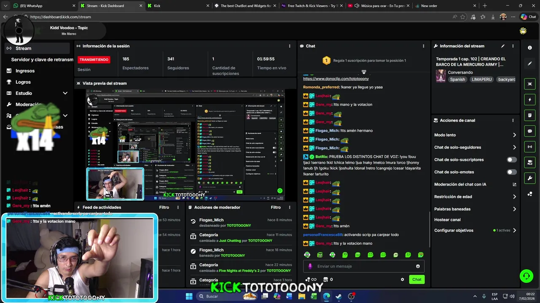
Task: Toggle the channel actions camera icon
Action: [x=530, y=162]
